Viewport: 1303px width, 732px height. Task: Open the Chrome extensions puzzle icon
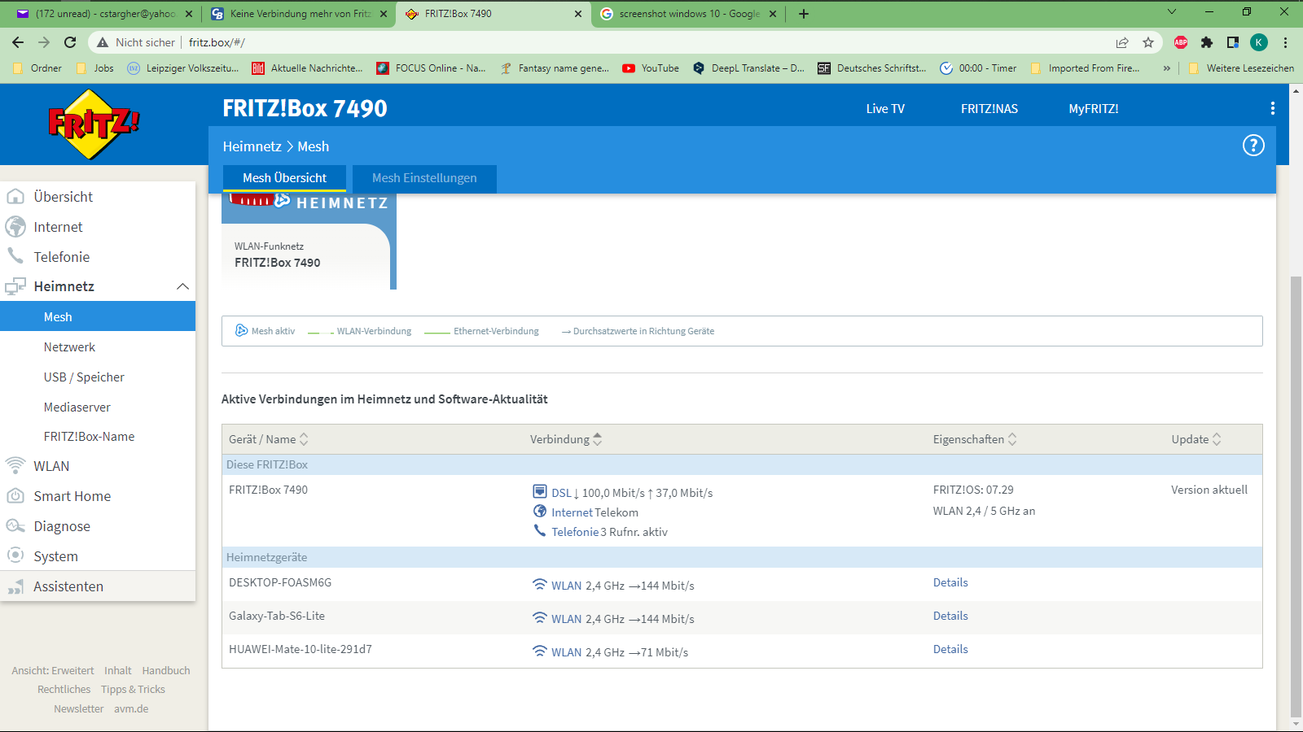pyautogui.click(x=1207, y=42)
